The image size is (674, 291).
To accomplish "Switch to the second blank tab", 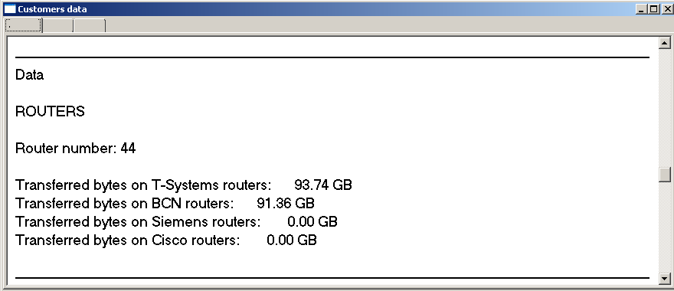I will tap(57, 26).
